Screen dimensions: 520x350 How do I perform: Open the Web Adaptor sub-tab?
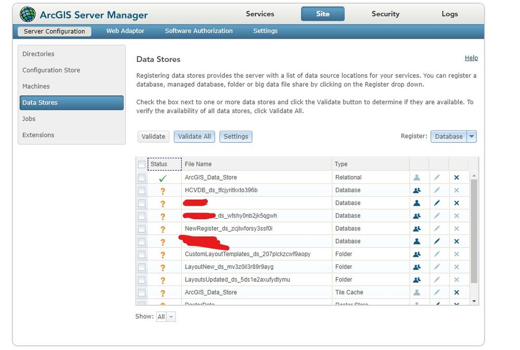coord(125,31)
